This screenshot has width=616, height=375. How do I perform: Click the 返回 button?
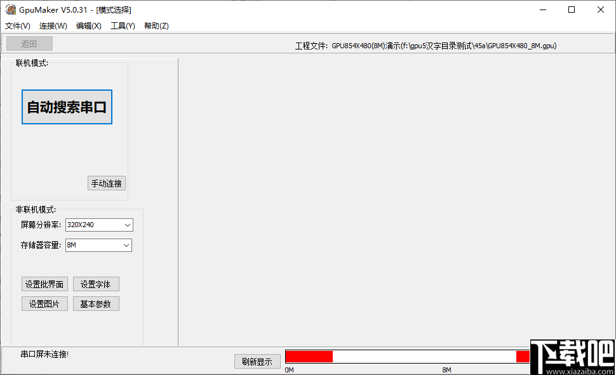click(x=28, y=43)
